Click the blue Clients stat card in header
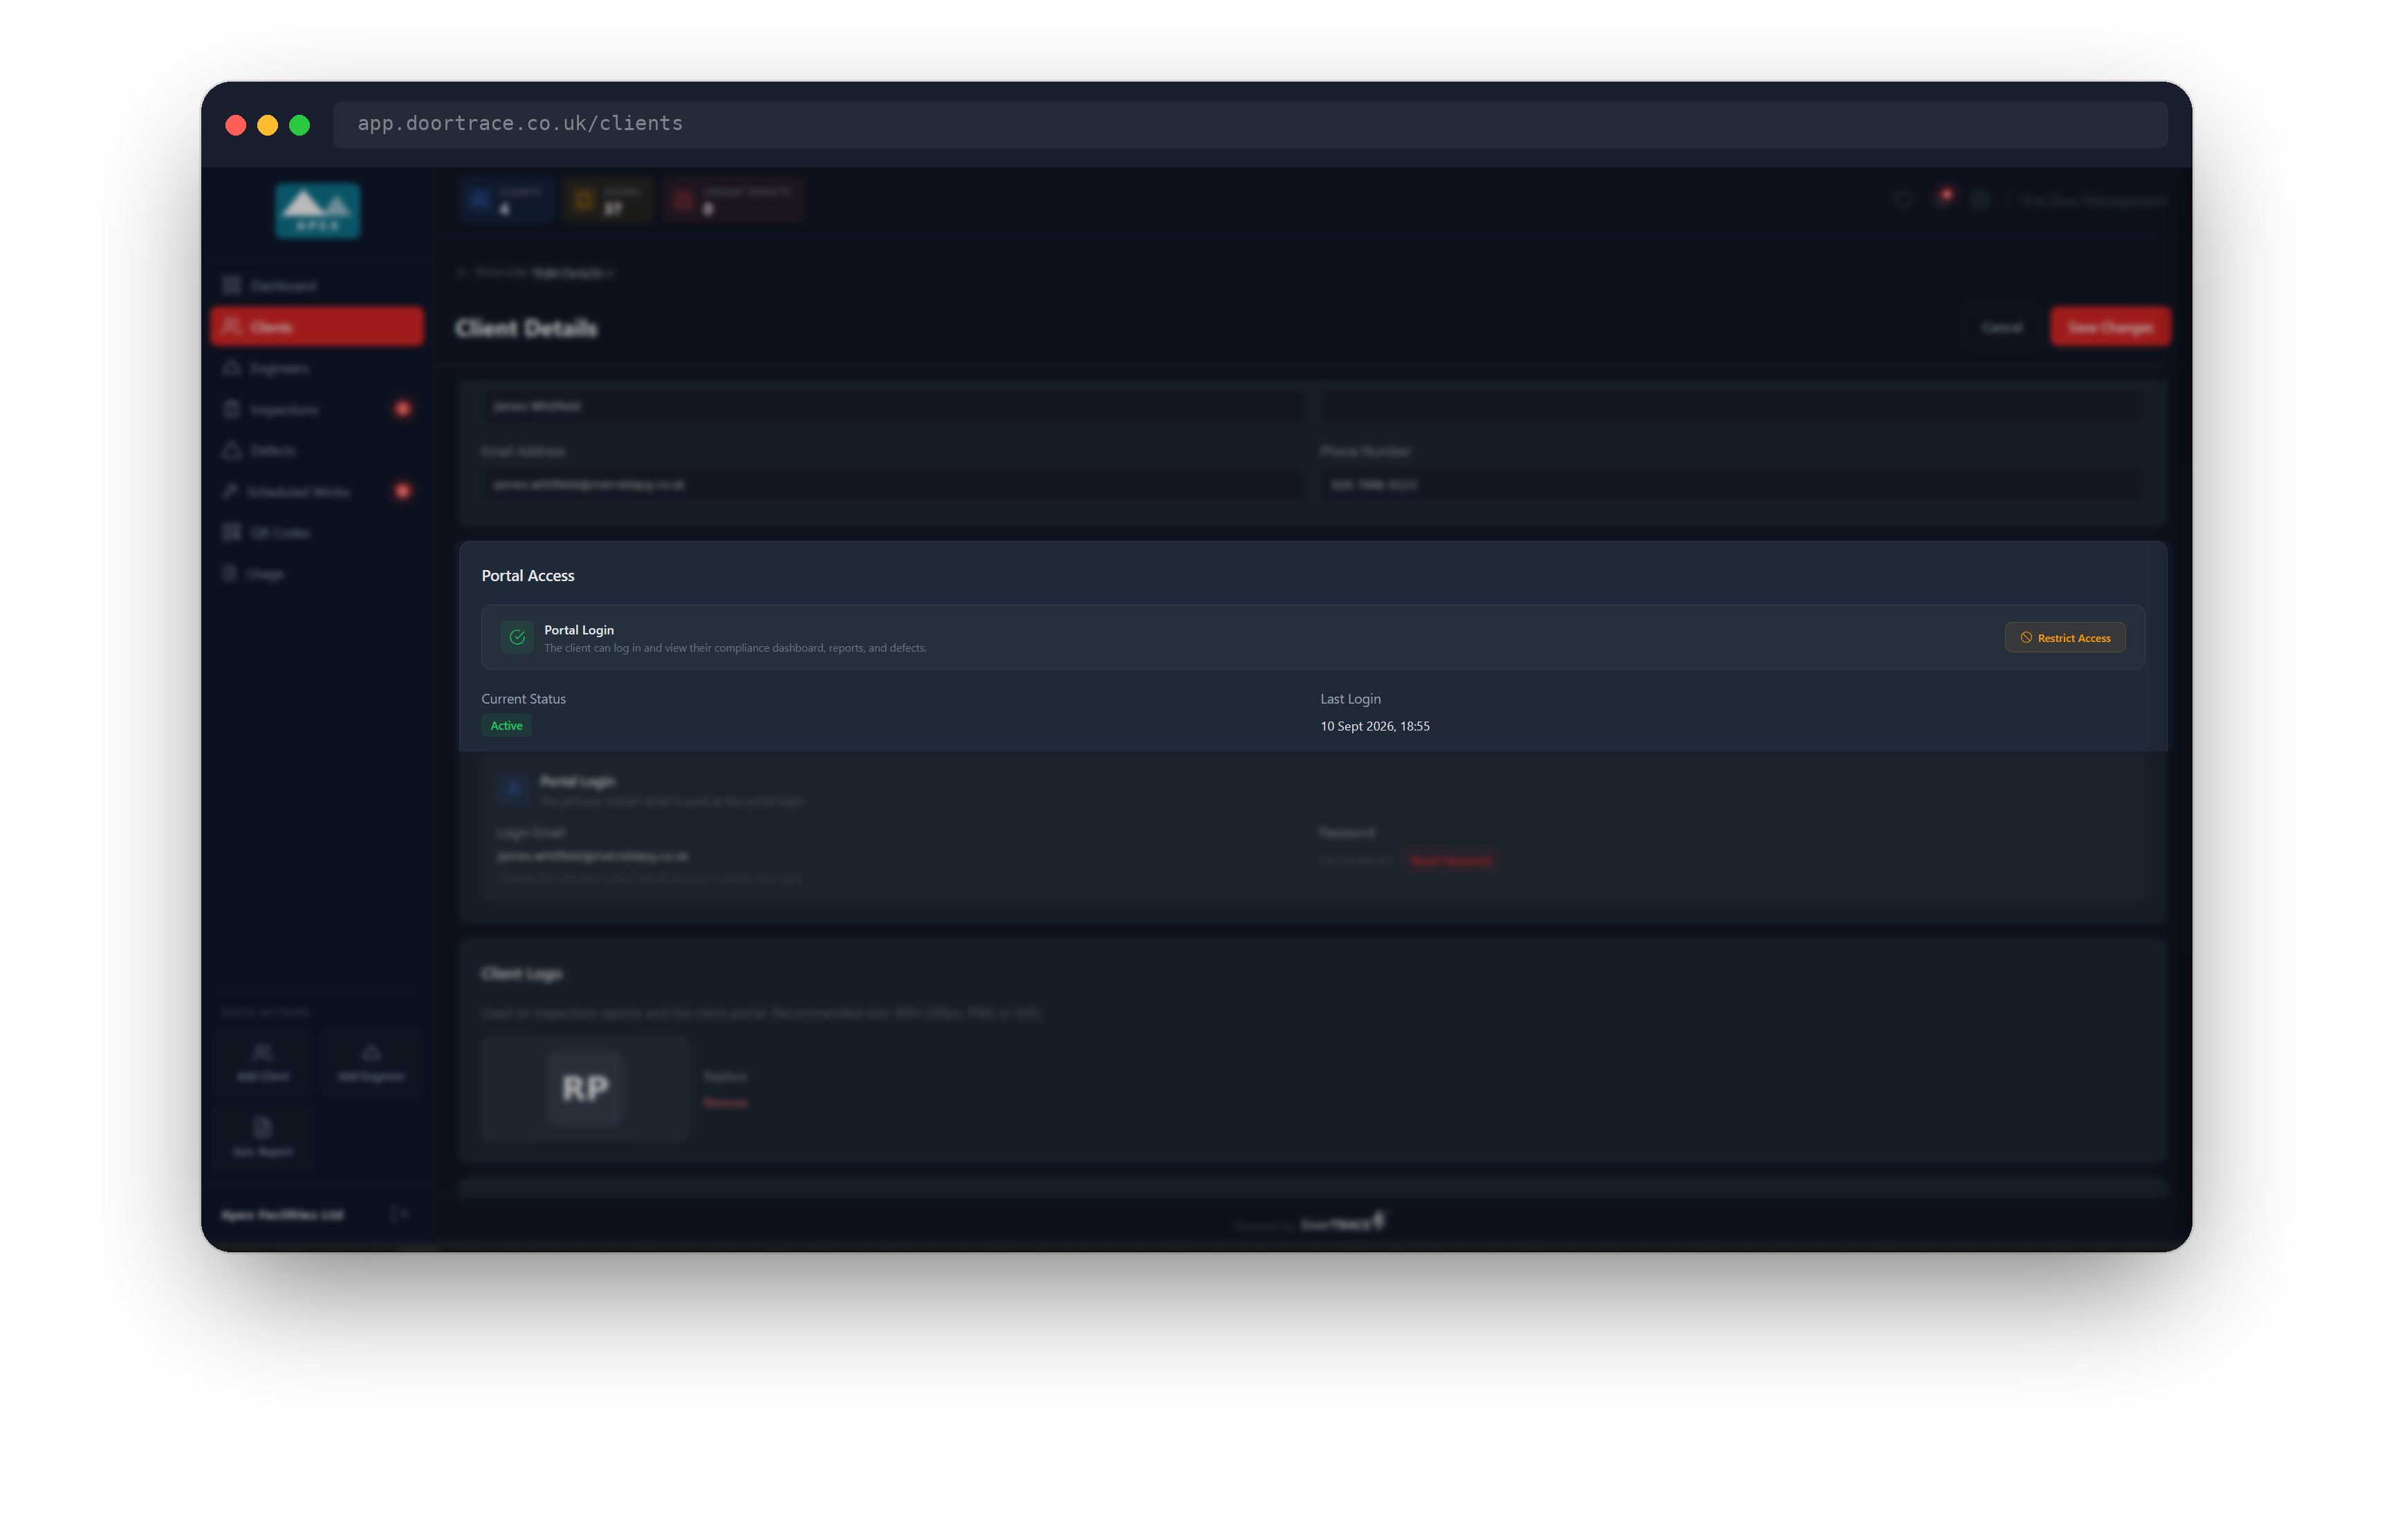Screen dimensions: 2393x1540 (x=507, y=200)
